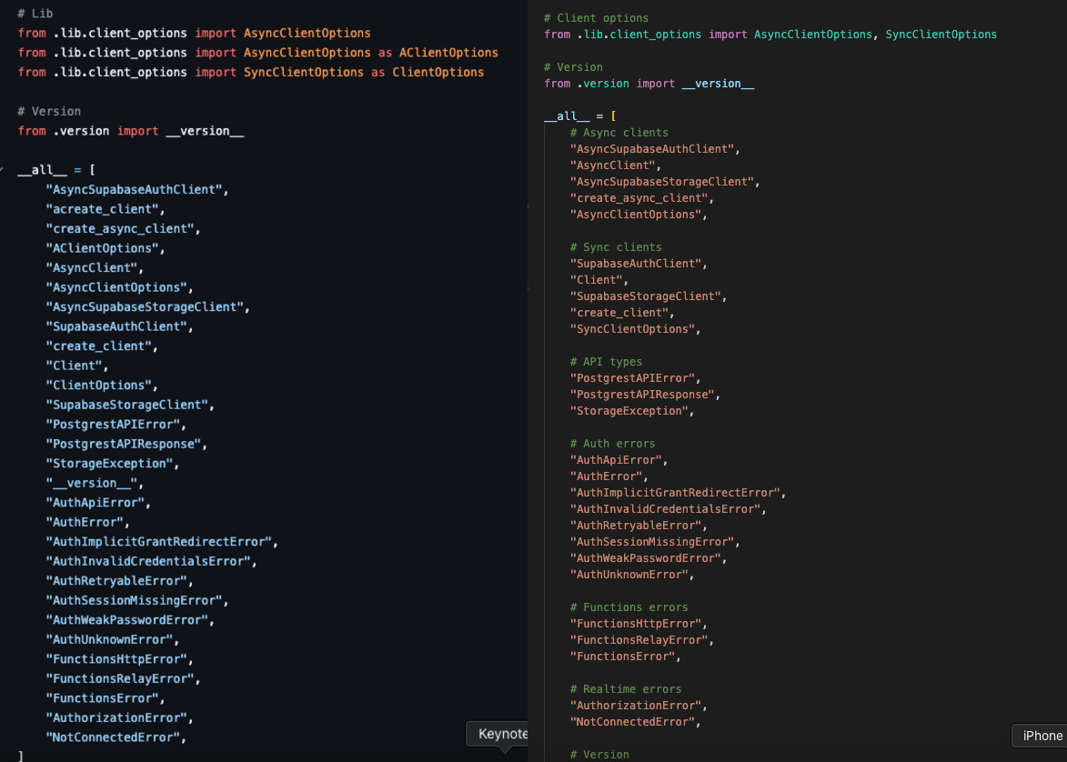Click "AuthorizationError" in the left code pane

click(x=119, y=717)
